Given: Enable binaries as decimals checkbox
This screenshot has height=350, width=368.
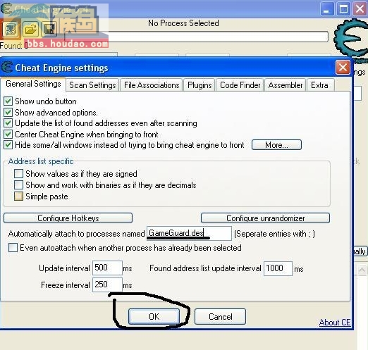Looking at the screenshot, I should pyautogui.click(x=18, y=185).
